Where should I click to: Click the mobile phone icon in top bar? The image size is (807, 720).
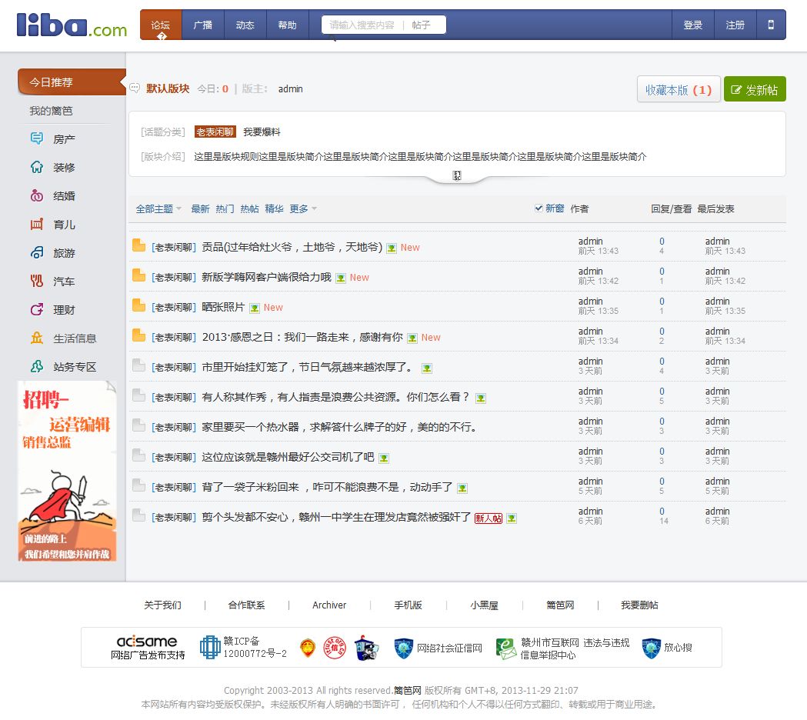pos(771,25)
